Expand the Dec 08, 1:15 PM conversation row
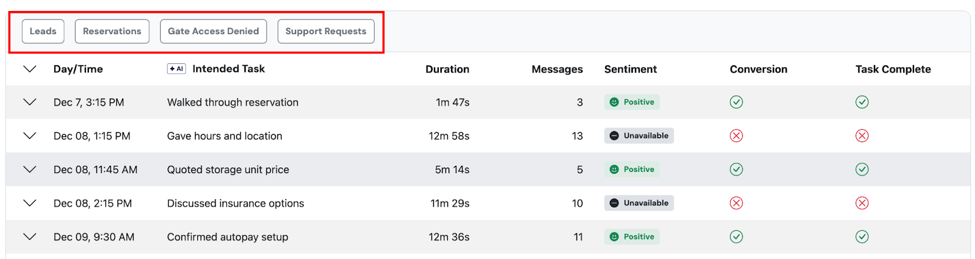 tap(30, 136)
